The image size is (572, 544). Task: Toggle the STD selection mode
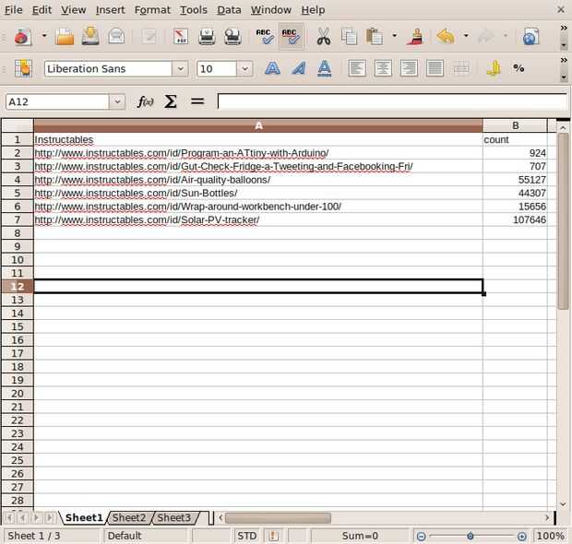pos(246,536)
